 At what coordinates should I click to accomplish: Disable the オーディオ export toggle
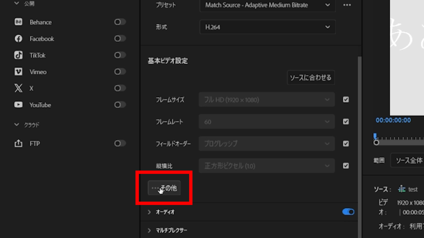pos(348,212)
